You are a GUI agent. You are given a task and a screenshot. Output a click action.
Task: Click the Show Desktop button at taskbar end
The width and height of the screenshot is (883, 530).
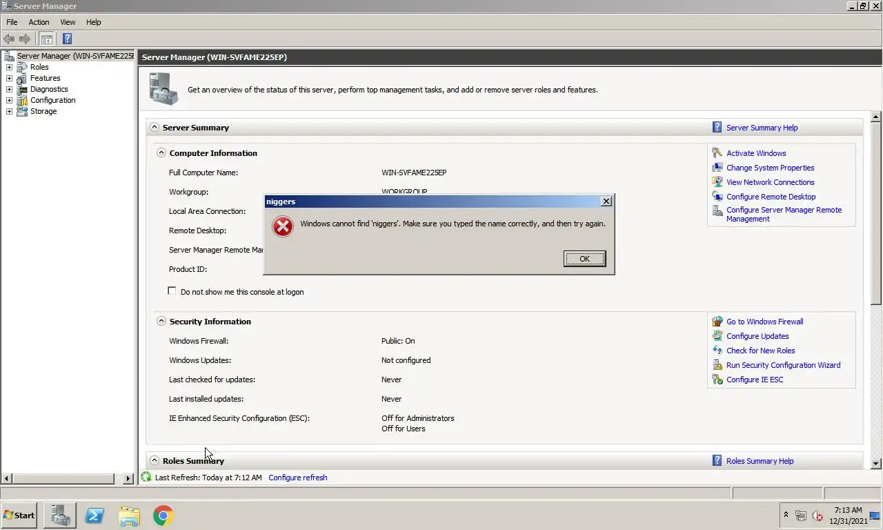875,516
